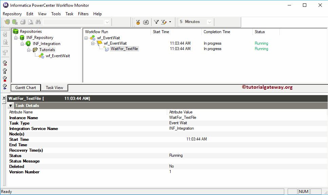328x195 pixels.
Task: Select the custom filter funnel-with-pen icon
Action: (163, 22)
